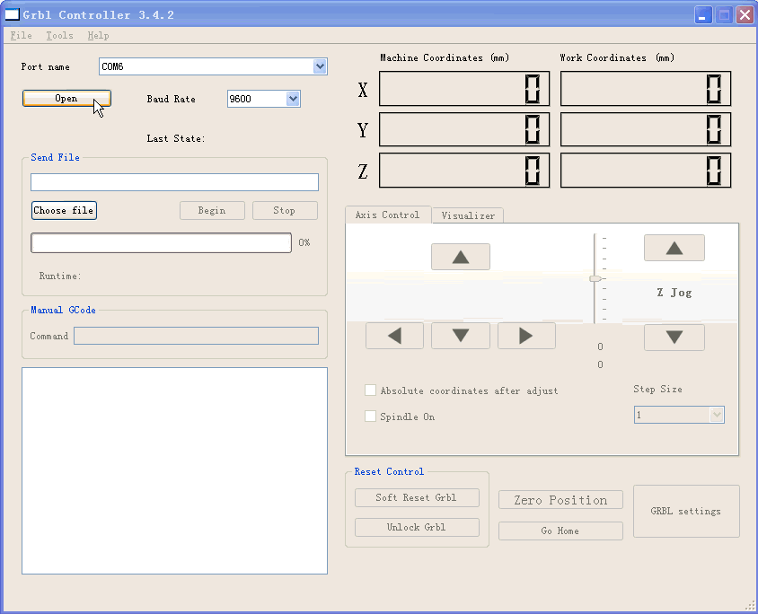
Task: Enable Absolute coordinates after adjust checkbox
Action: (x=370, y=390)
